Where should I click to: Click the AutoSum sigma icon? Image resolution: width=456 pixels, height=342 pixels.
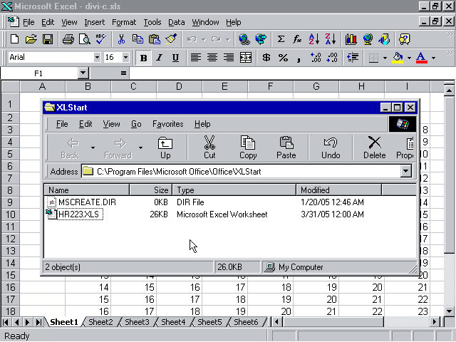281,39
